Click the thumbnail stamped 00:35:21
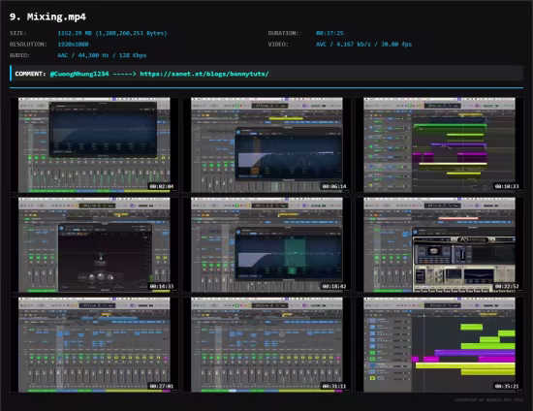This screenshot has width=533, height=411. tap(440, 345)
